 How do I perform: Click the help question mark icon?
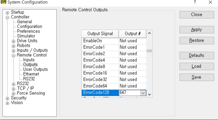[195, 2]
